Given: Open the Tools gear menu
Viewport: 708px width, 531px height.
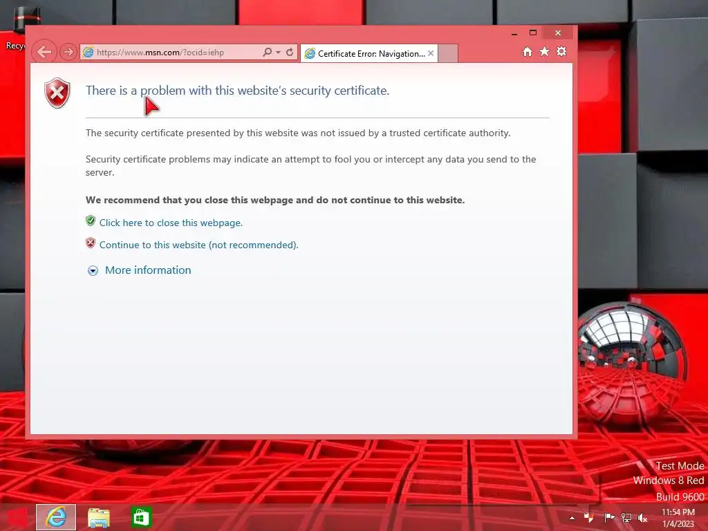Looking at the screenshot, I should [561, 51].
